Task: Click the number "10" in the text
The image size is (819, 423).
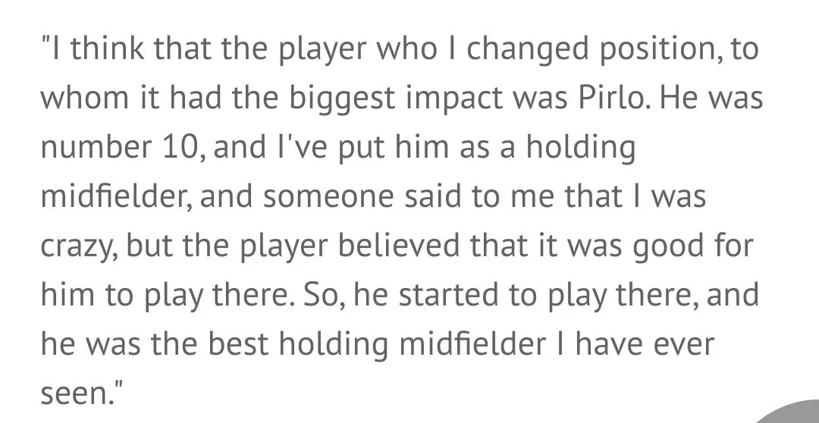Action: (x=176, y=148)
